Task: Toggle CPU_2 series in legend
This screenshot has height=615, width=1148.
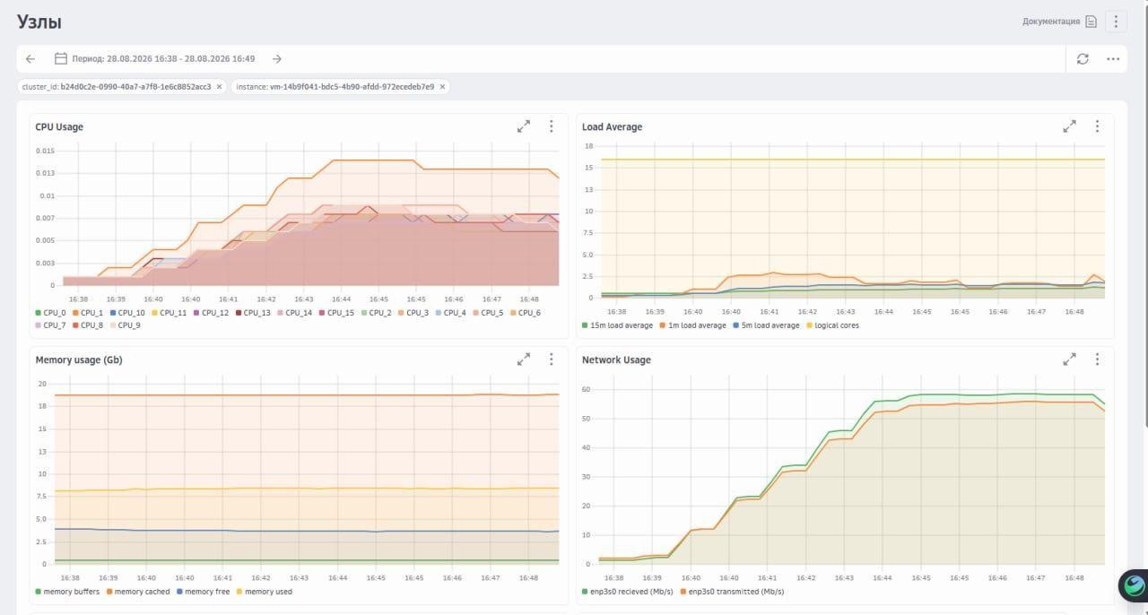Action: (376, 313)
